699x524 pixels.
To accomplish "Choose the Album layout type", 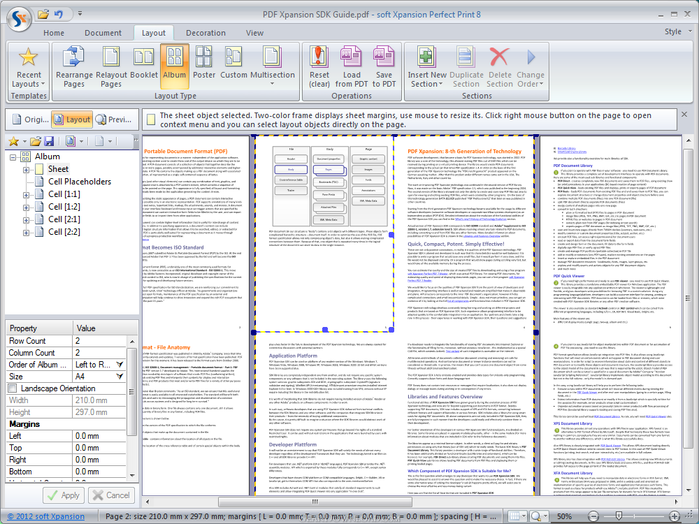I will tap(174, 67).
